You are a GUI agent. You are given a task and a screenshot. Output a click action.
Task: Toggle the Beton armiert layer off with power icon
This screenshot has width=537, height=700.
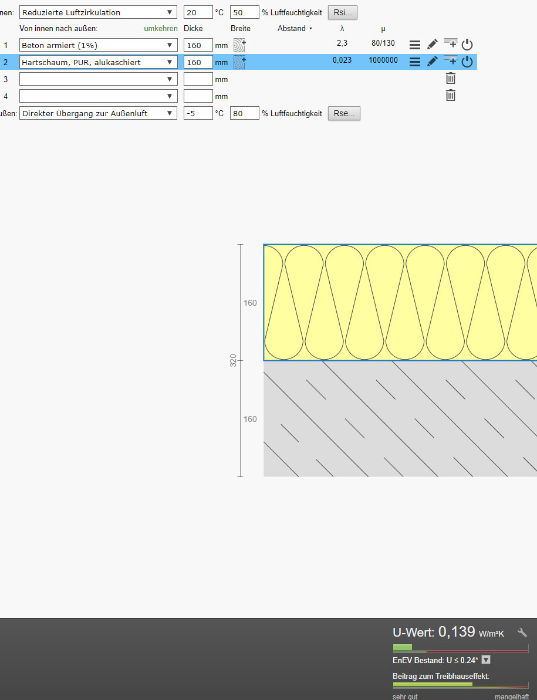pyautogui.click(x=467, y=45)
